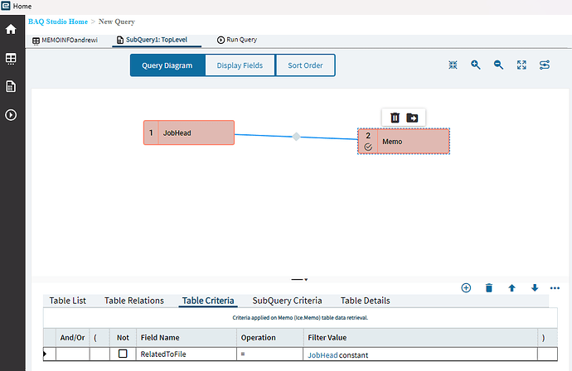Switch to the Display Fields tab
The image size is (572, 371).
pos(240,65)
